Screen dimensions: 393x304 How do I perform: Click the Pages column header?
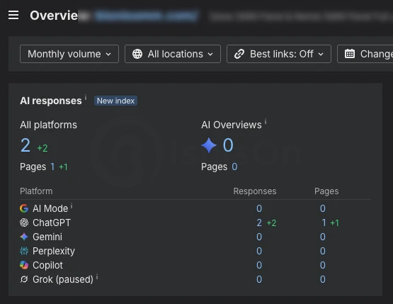pyautogui.click(x=326, y=191)
